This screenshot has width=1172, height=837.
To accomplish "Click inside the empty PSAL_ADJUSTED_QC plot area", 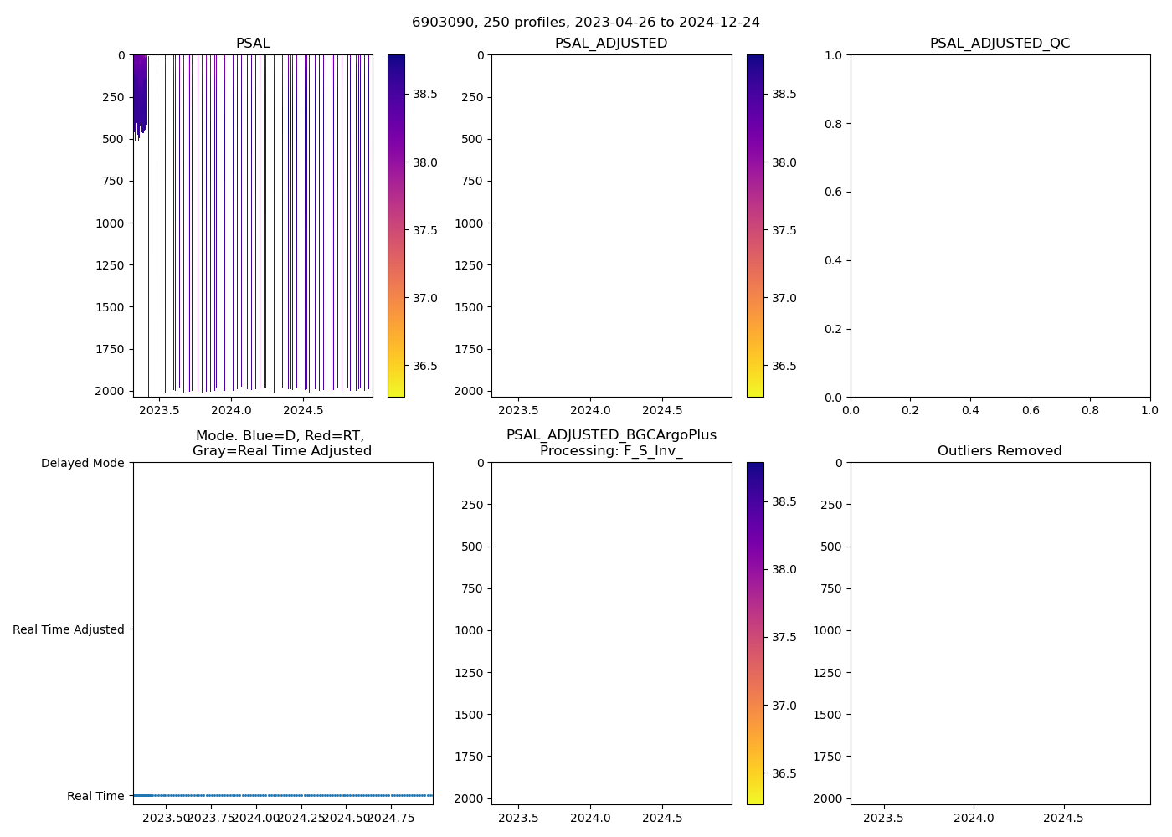I will [x=1000, y=226].
